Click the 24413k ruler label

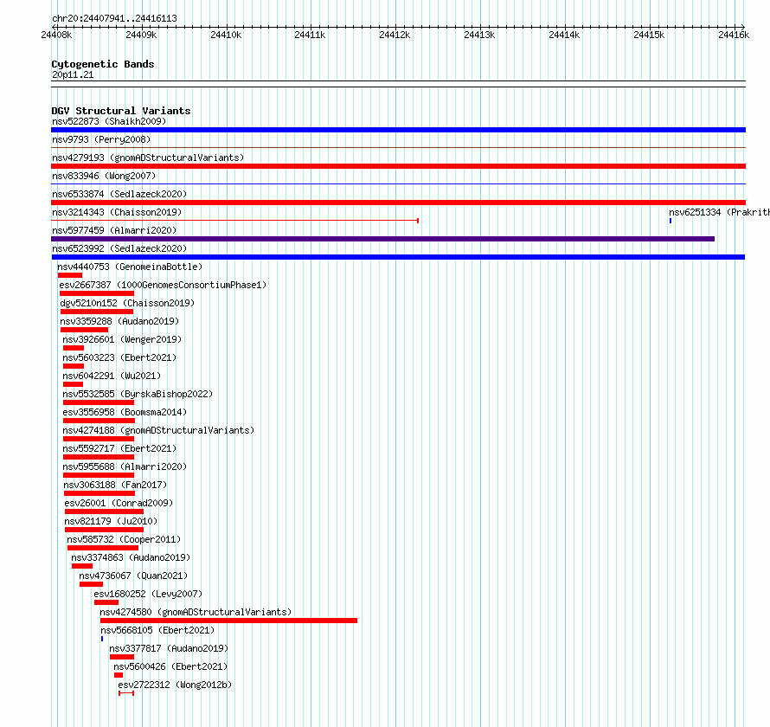479,35
